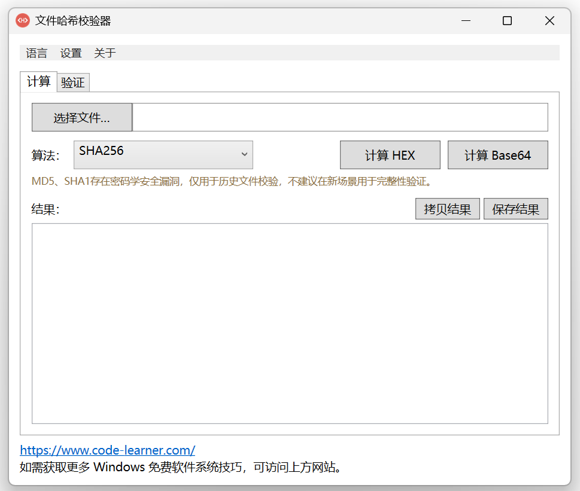The height and width of the screenshot is (491, 580).
Task: Copy results with 拷贝结果 button
Action: 447,209
